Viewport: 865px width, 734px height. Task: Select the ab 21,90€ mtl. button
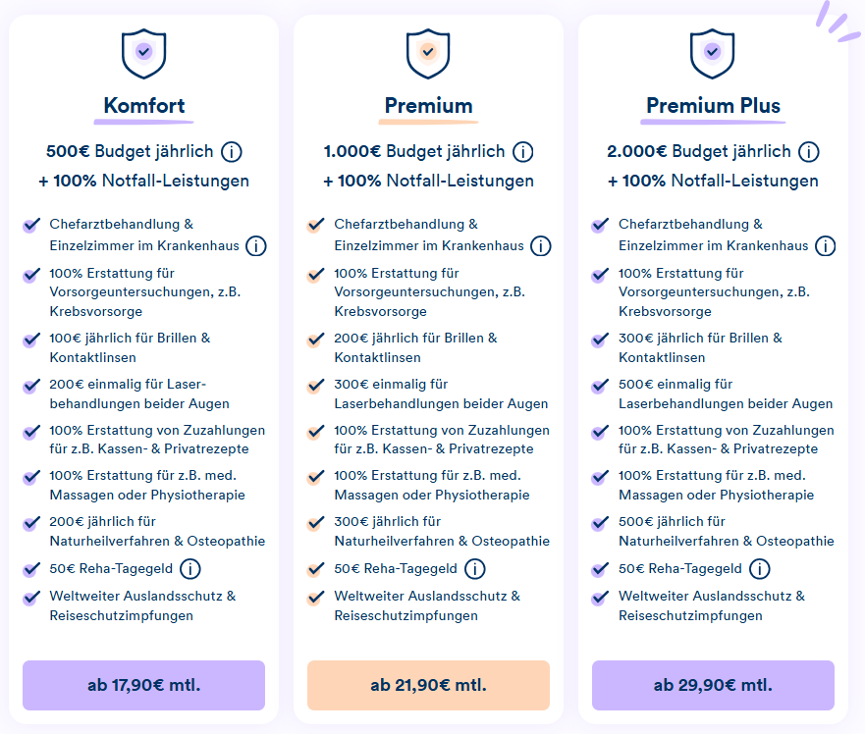tap(428, 685)
